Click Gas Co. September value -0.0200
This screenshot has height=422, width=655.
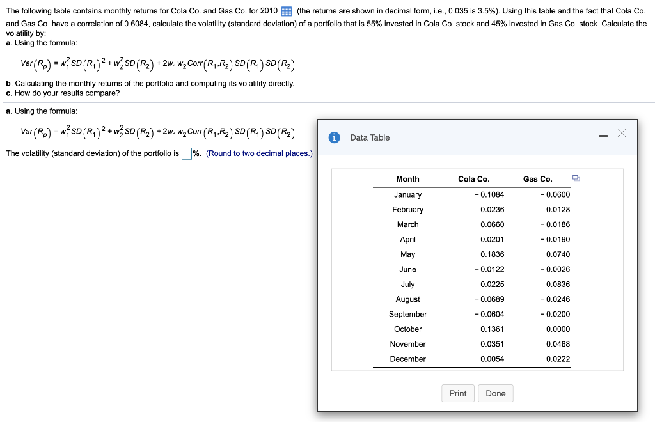point(555,315)
